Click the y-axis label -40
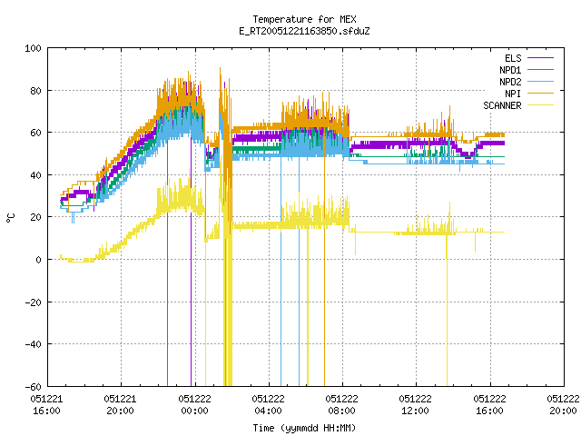The height and width of the screenshot is (436, 581). tap(33, 344)
